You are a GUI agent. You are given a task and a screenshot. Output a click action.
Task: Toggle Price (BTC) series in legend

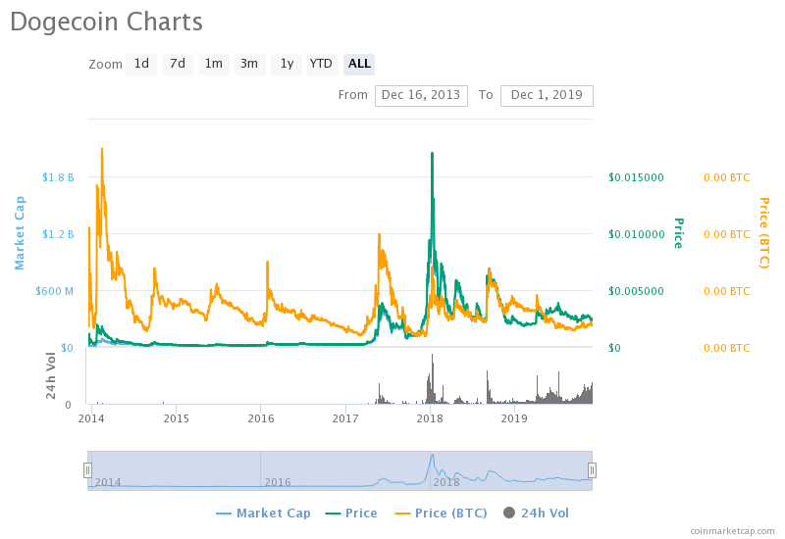(x=441, y=514)
